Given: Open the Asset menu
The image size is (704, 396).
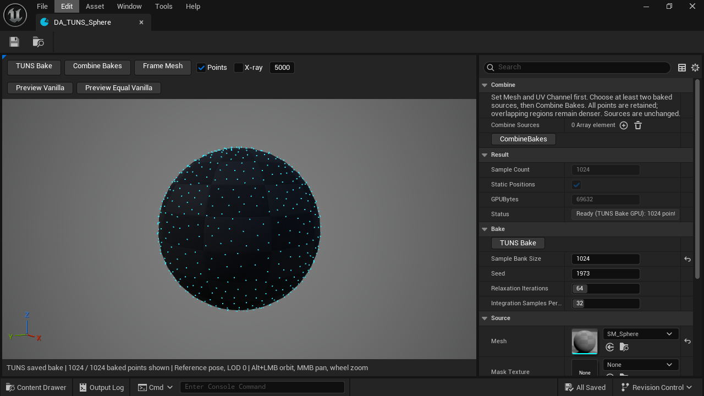Looking at the screenshot, I should pyautogui.click(x=95, y=7).
